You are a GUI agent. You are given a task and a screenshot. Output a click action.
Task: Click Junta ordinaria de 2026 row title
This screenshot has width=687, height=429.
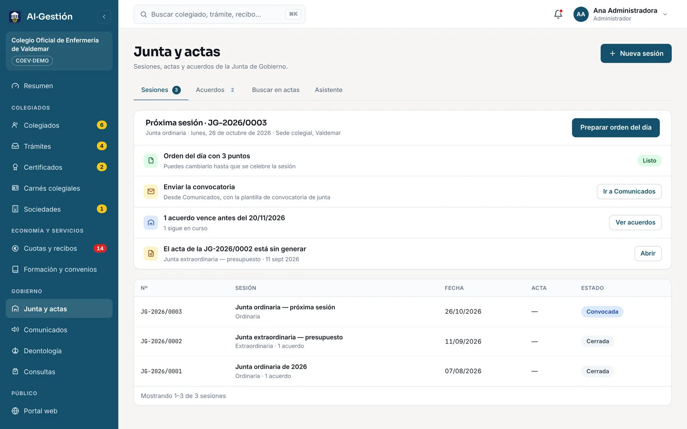coord(271,367)
